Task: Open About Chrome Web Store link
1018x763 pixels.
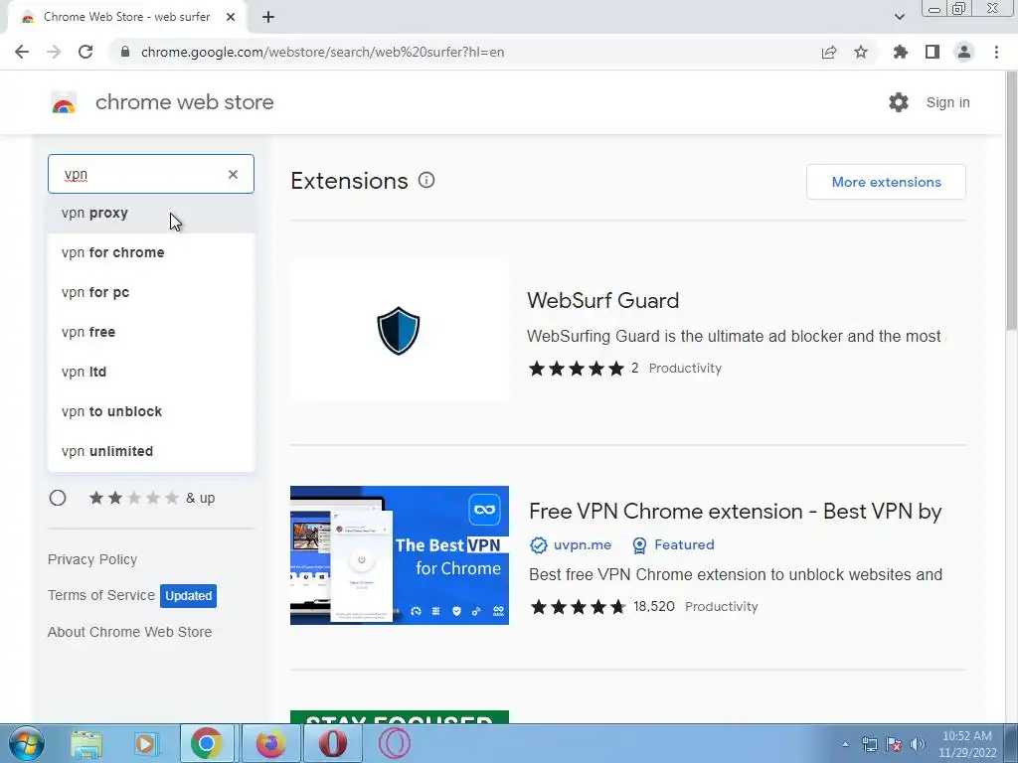Action: [x=130, y=632]
